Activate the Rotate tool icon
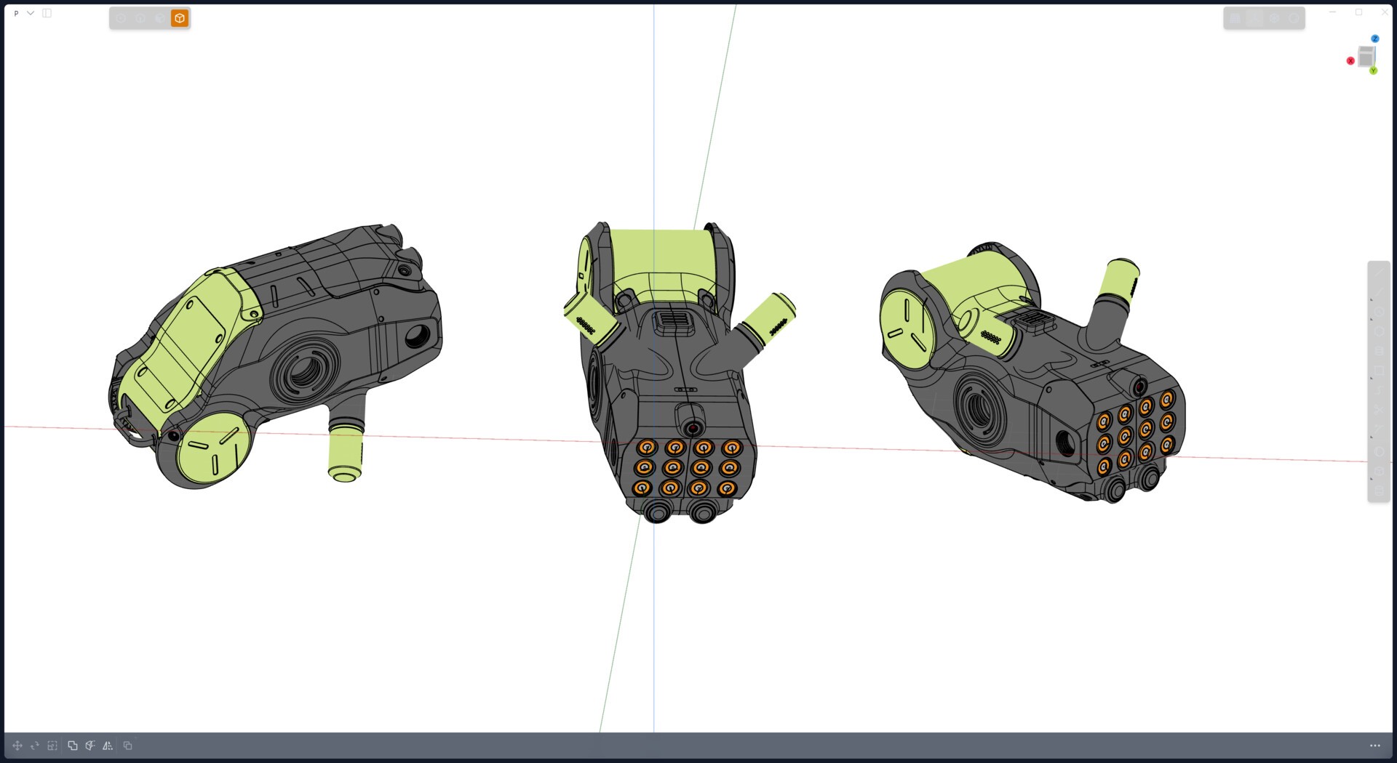The height and width of the screenshot is (763, 1397). [x=35, y=746]
